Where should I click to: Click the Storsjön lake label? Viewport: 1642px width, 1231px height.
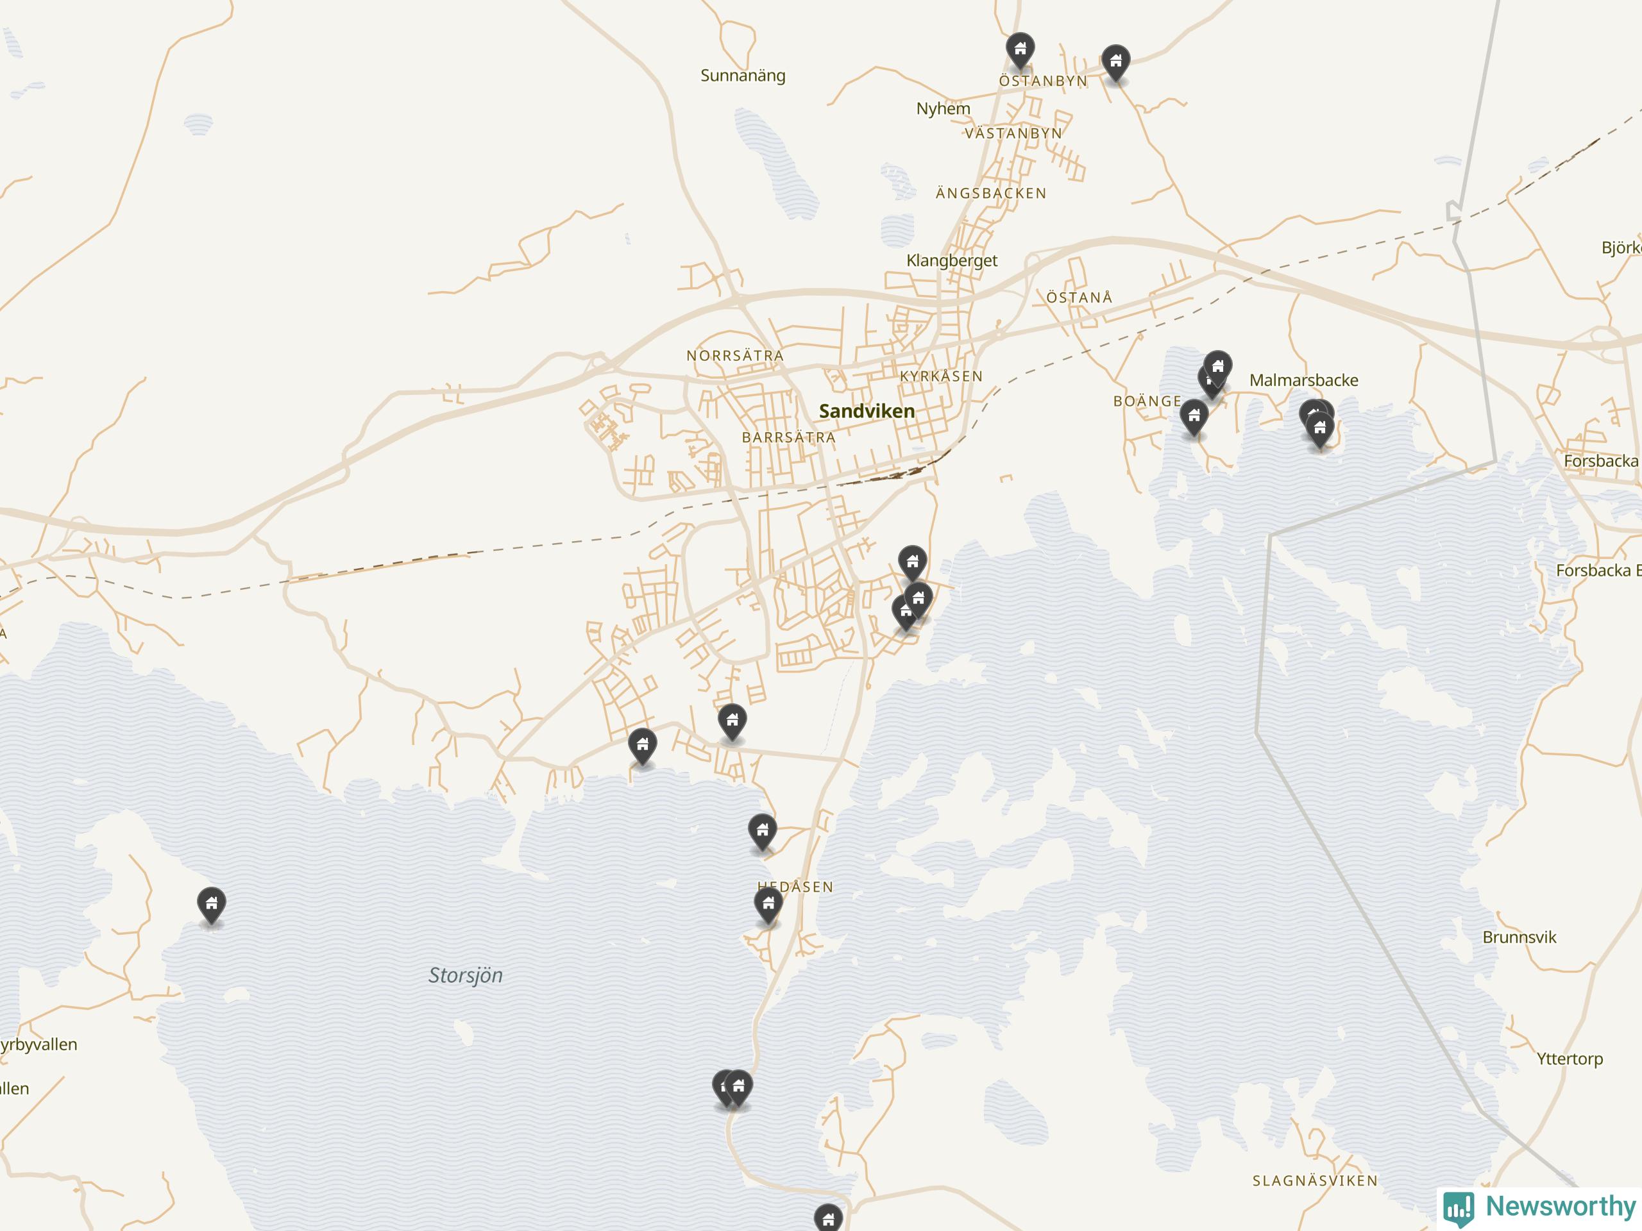pos(466,975)
